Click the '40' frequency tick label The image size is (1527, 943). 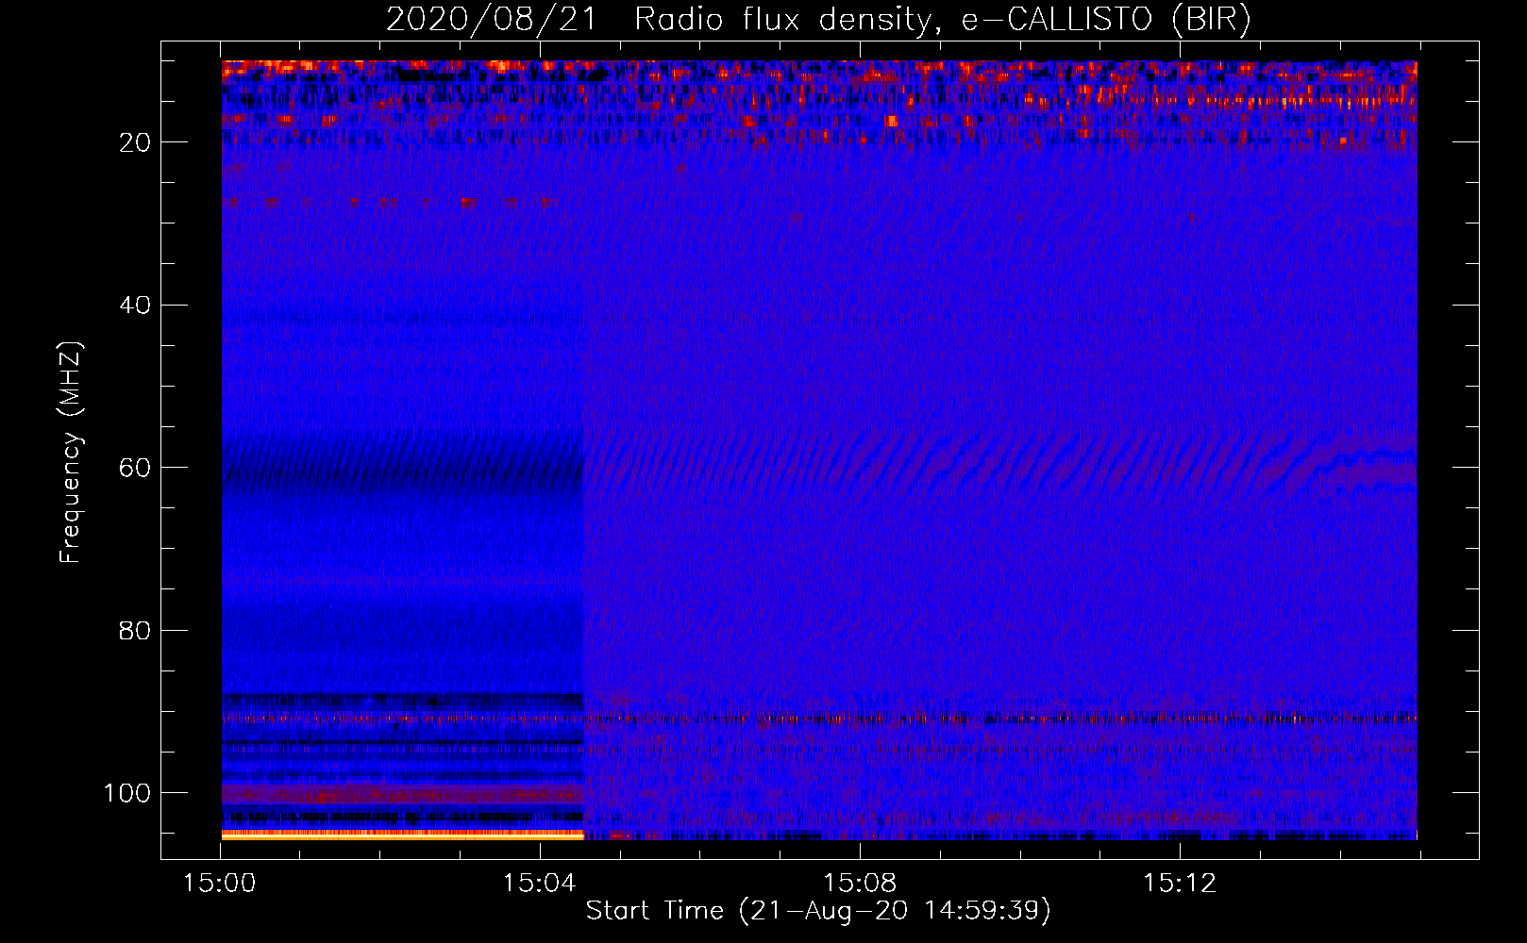click(136, 306)
